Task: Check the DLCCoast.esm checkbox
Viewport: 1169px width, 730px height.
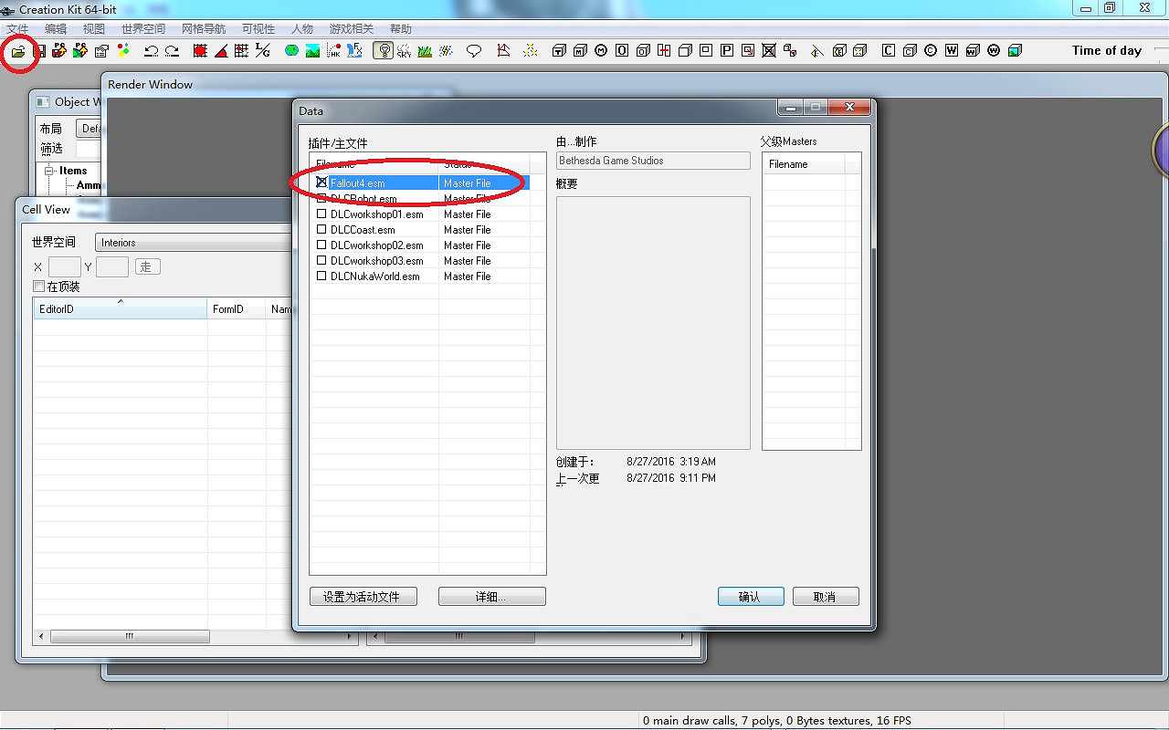Action: pyautogui.click(x=321, y=230)
